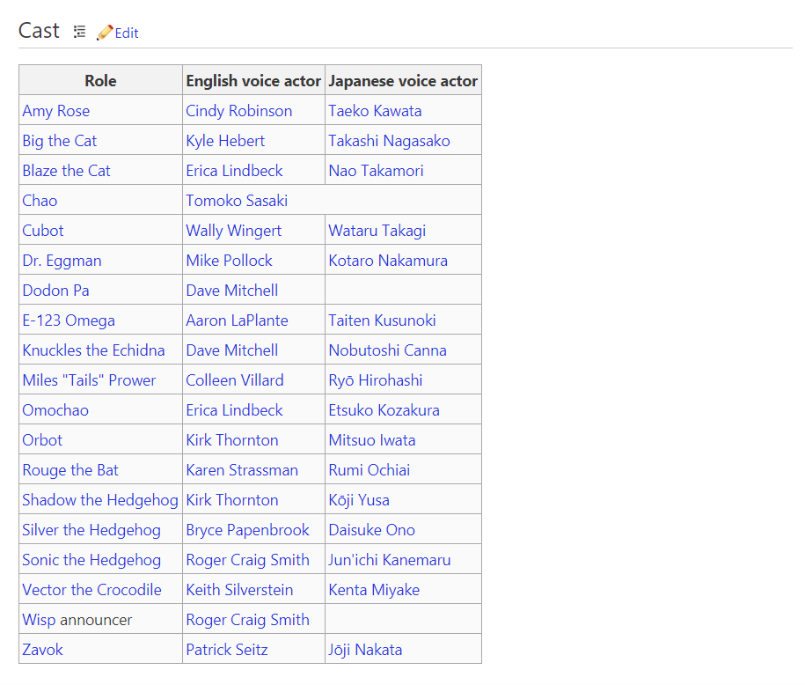Open the Jun'ichi Kanemaru link

pyautogui.click(x=390, y=560)
